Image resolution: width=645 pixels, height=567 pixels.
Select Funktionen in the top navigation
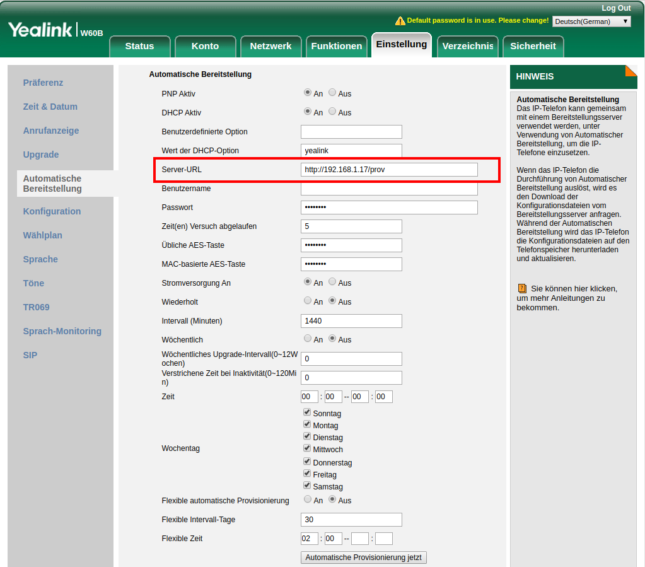pos(336,45)
